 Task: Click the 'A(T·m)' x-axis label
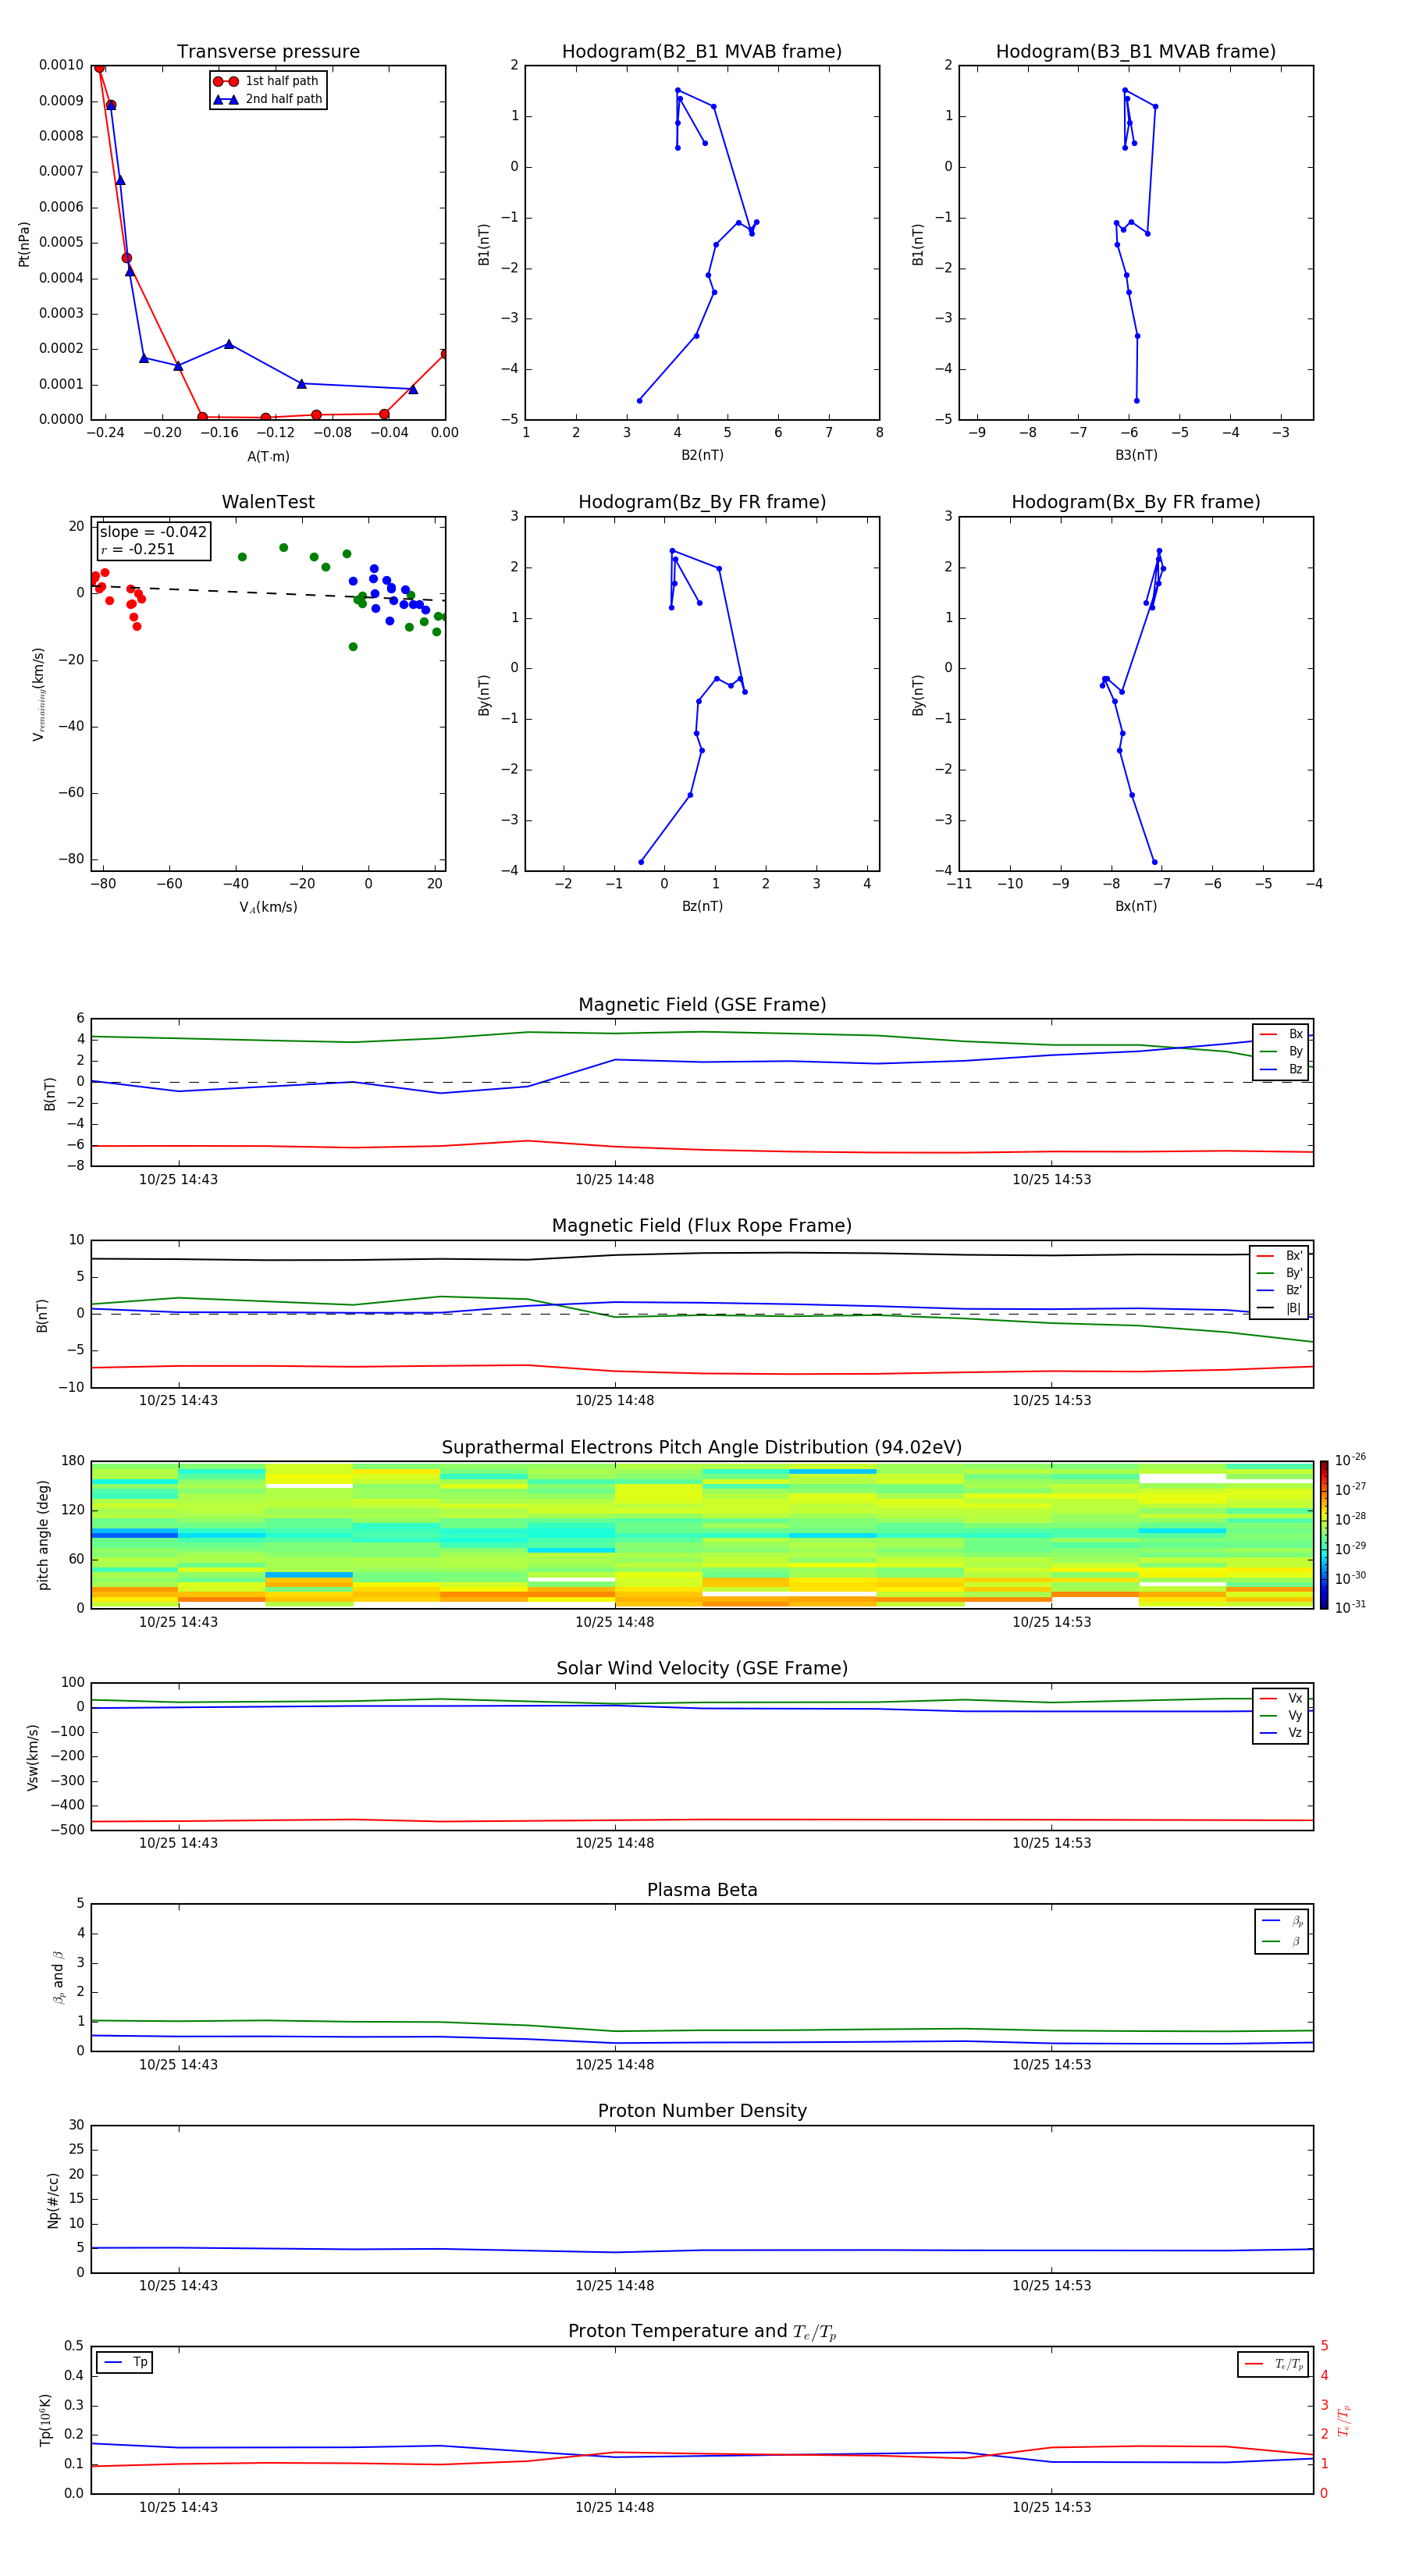pos(268,456)
